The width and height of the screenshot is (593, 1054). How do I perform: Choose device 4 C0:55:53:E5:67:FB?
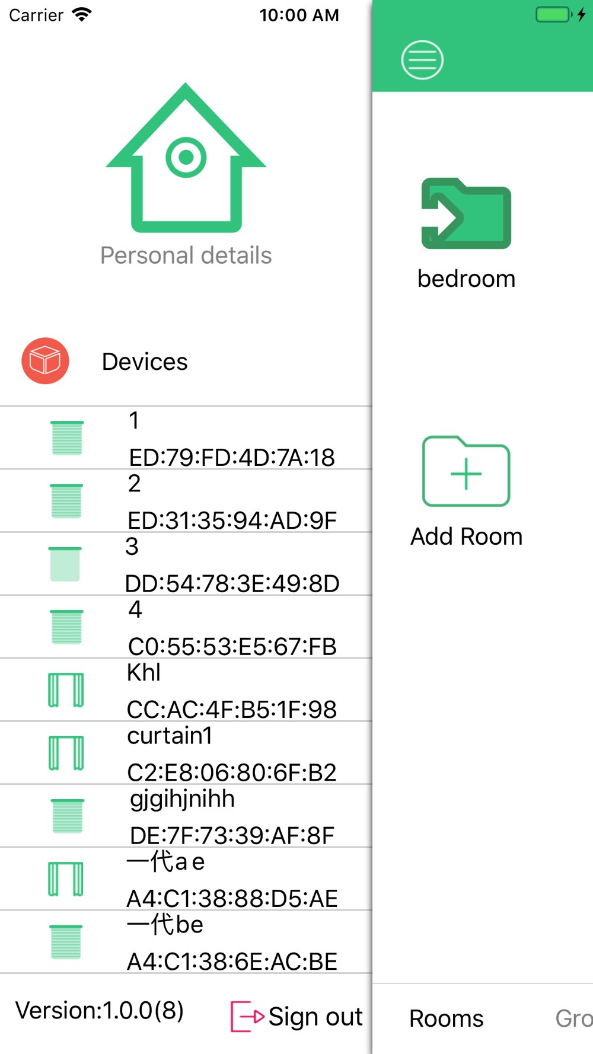tap(231, 627)
